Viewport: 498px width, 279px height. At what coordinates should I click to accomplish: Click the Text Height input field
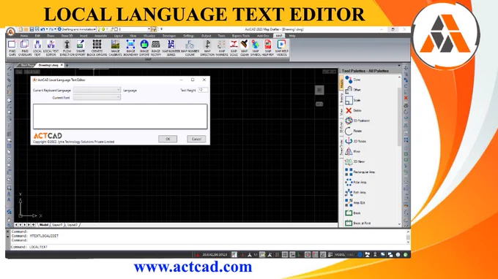point(203,90)
